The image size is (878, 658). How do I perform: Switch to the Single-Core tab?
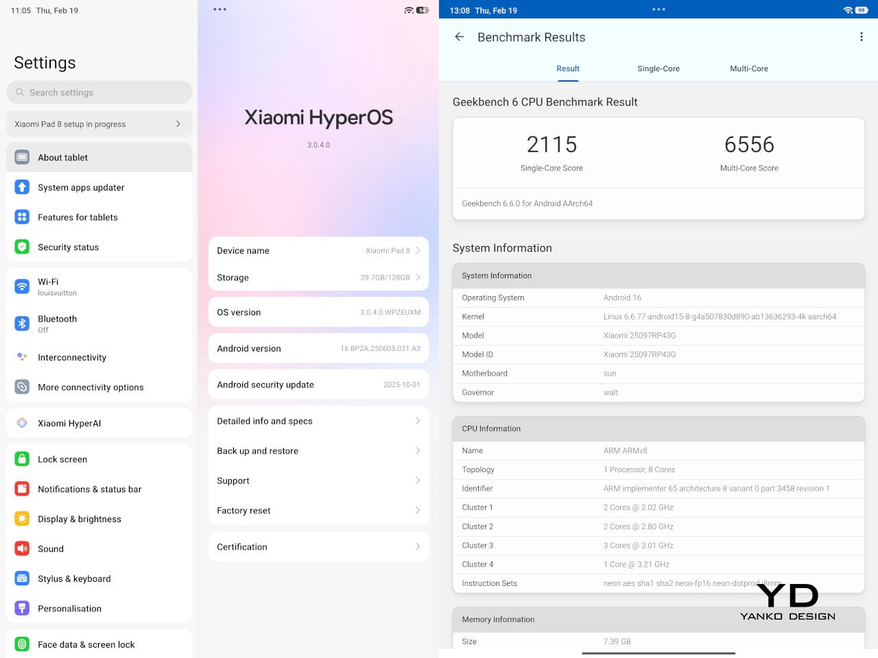tap(658, 69)
